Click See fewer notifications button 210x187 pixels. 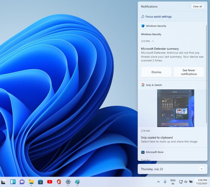[x=189, y=72]
